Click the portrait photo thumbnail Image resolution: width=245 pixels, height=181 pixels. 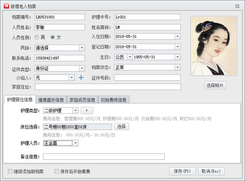click(214, 46)
